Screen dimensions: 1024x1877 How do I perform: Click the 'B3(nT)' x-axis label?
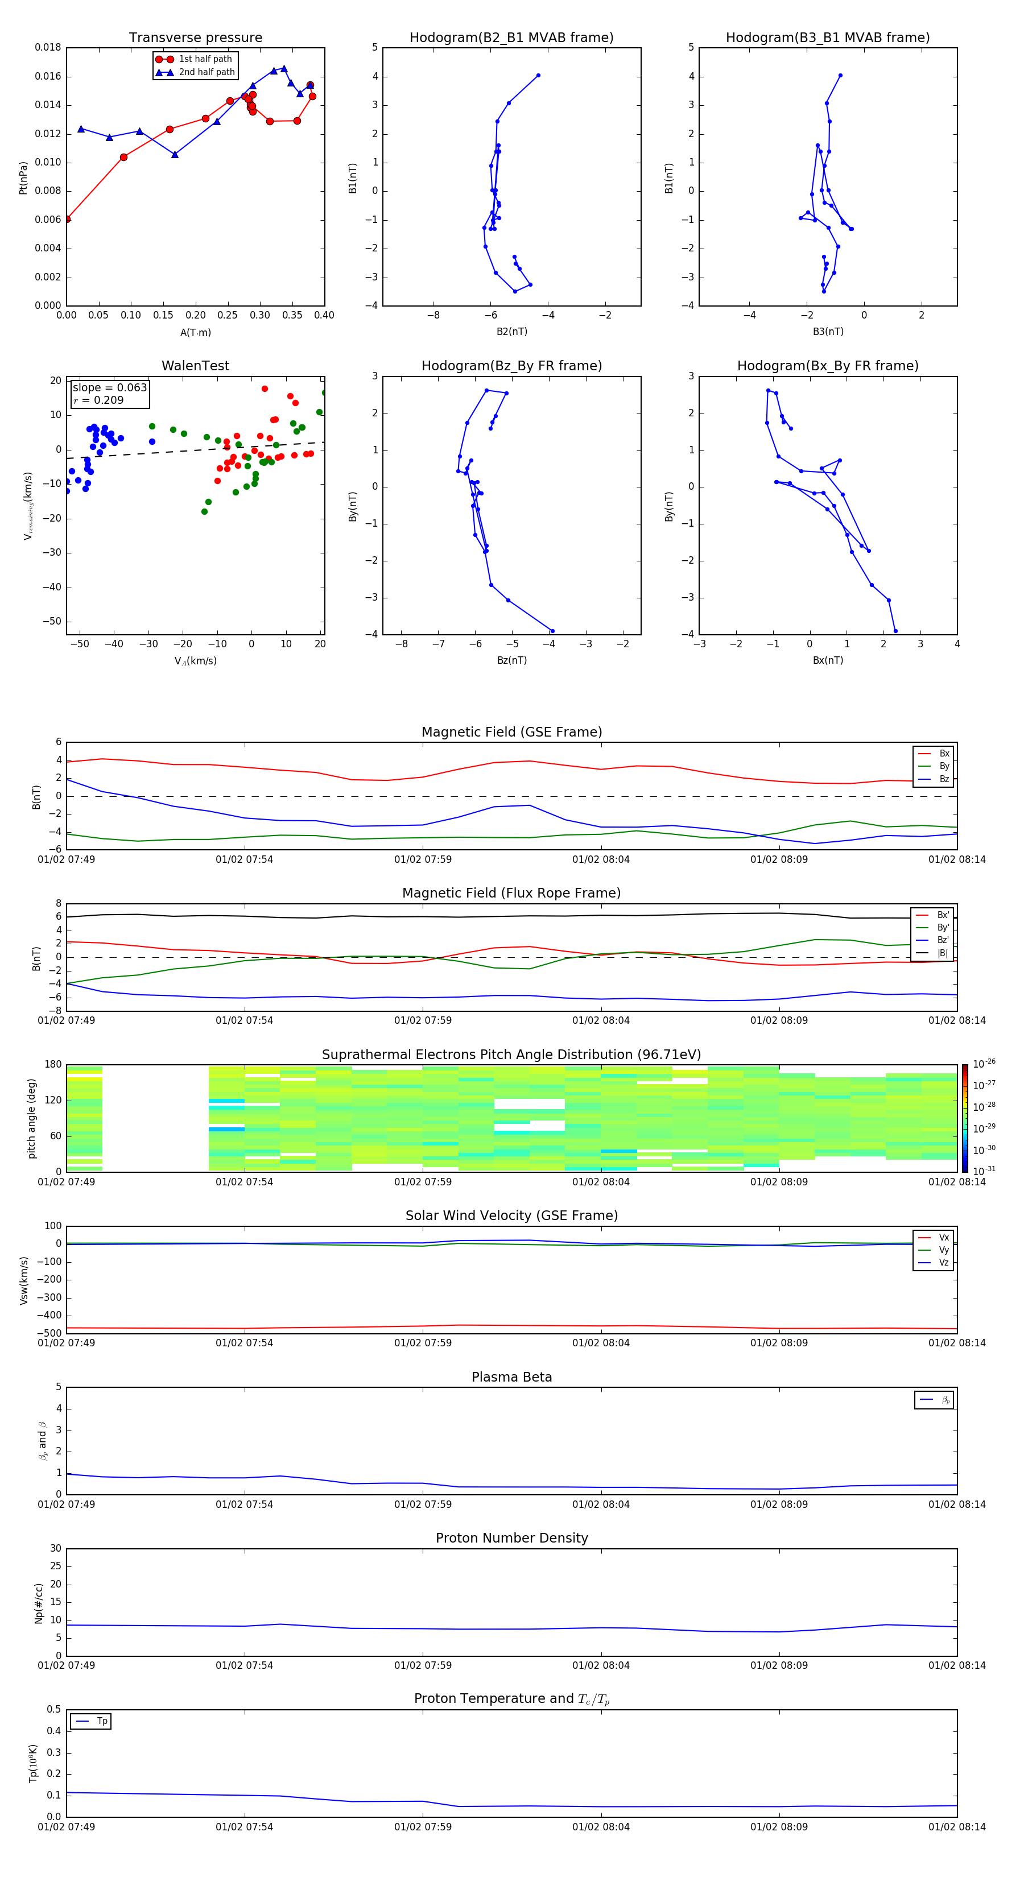[828, 332]
